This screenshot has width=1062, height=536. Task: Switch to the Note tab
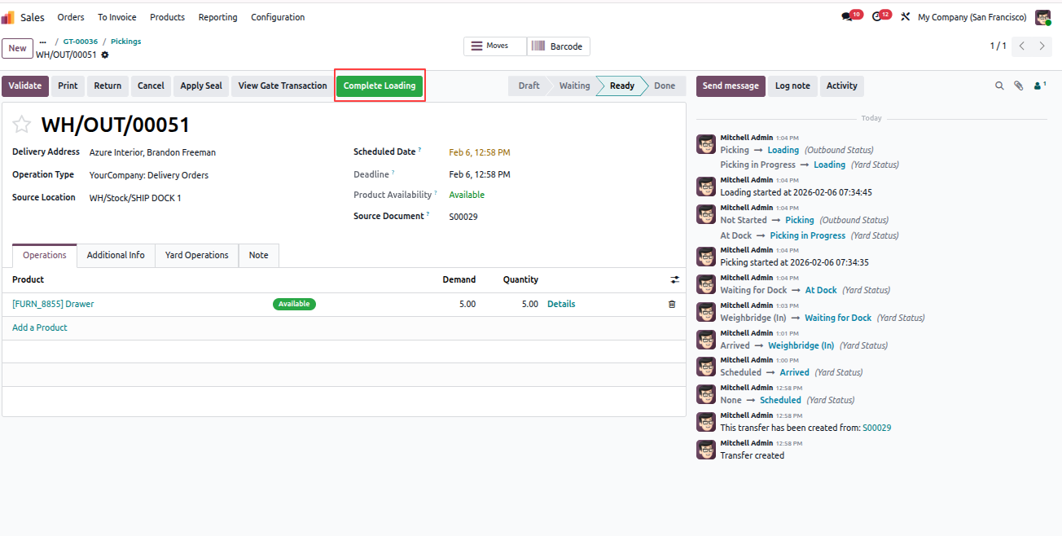(x=259, y=256)
